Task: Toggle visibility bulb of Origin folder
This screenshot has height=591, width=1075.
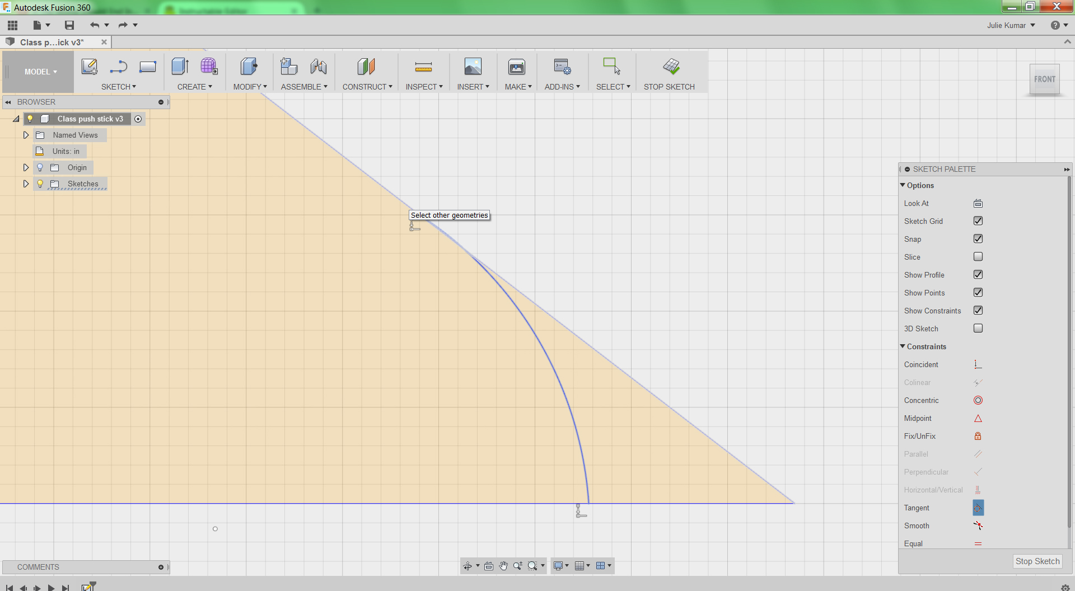Action: tap(40, 167)
